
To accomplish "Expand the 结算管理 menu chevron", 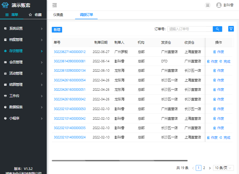I will 42,85.
